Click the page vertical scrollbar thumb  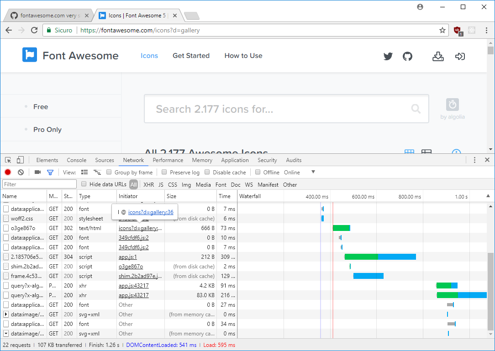490,51
